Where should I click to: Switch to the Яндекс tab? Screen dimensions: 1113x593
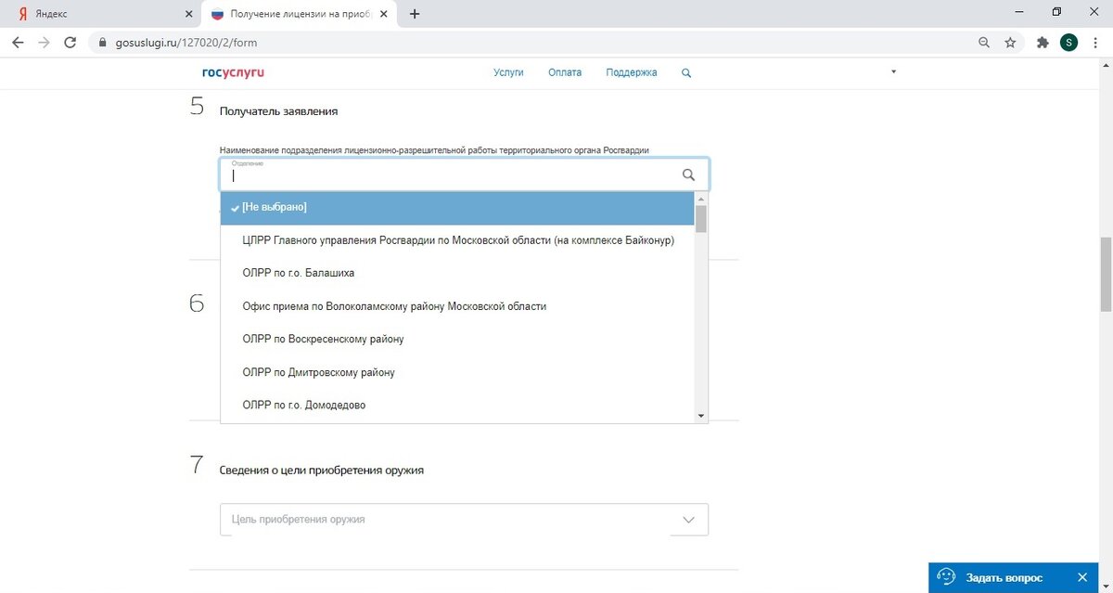coord(102,14)
